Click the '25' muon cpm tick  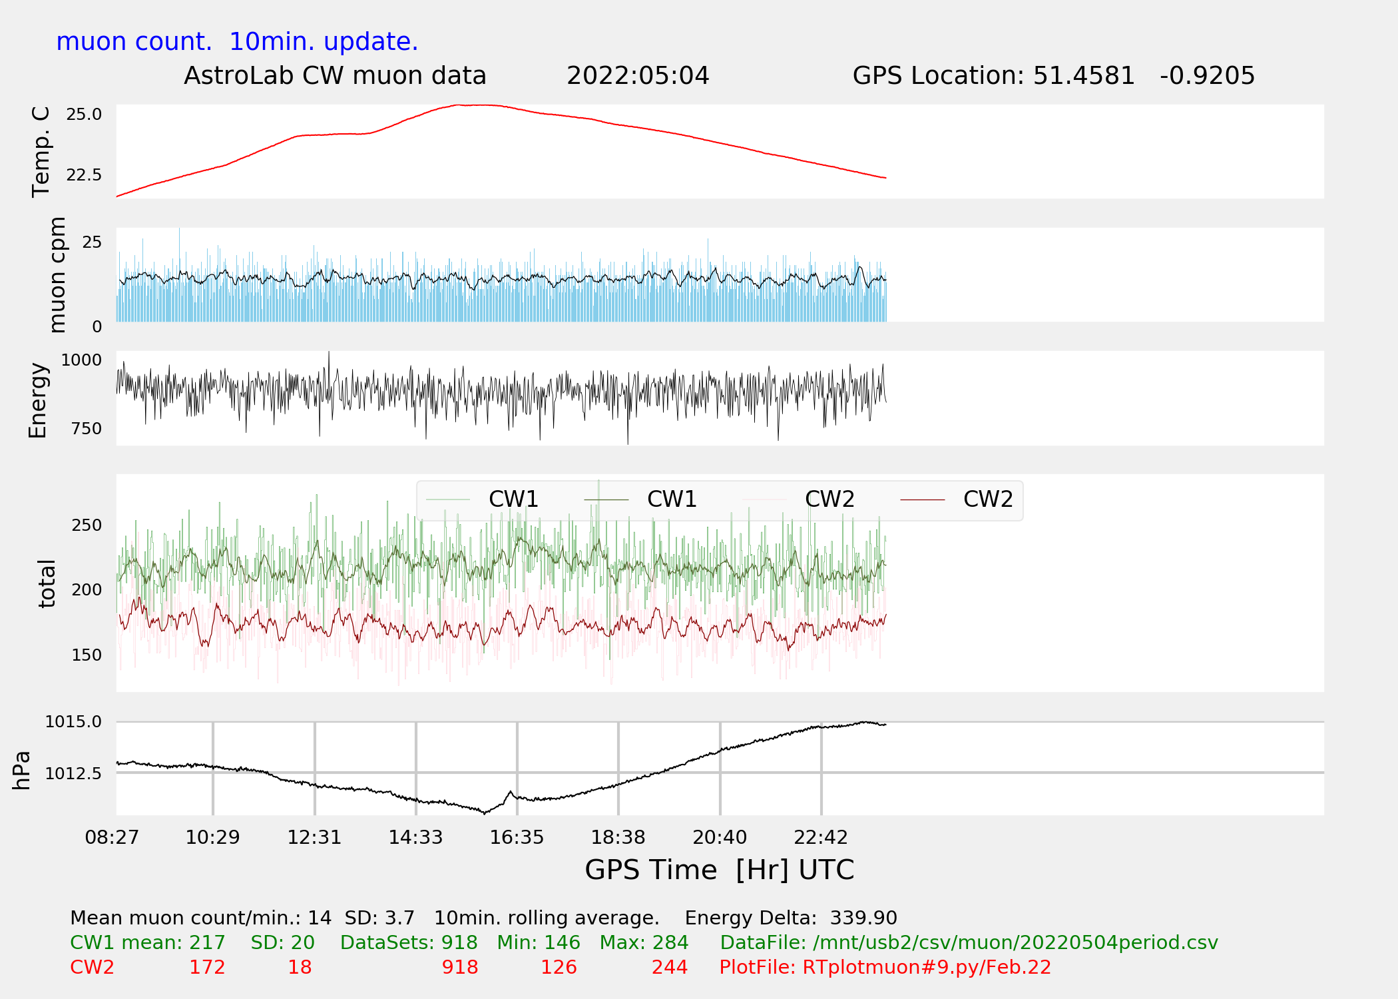(92, 242)
